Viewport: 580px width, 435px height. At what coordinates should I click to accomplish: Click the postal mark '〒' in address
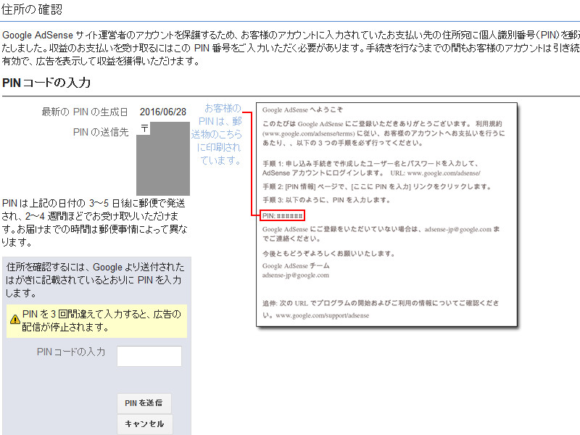pyautogui.click(x=144, y=128)
